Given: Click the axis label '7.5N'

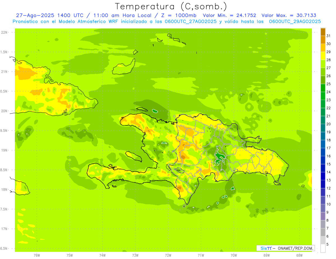Looking at the screenshot, I should (x=4, y=209).
